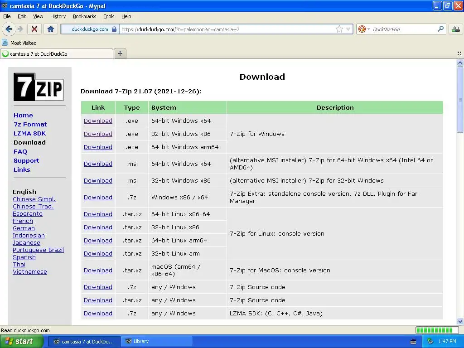Switch to the Library taskbar window
The width and height of the screenshot is (464, 348).
point(157,342)
